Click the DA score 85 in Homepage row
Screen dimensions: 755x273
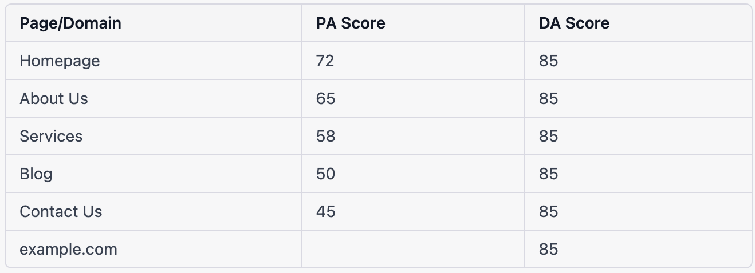548,61
